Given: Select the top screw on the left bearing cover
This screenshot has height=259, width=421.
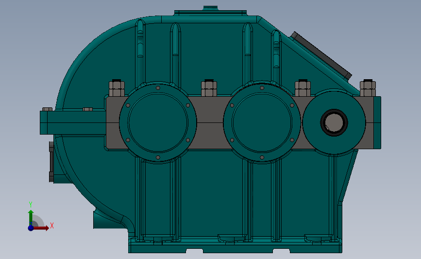Looking at the screenshot, I should (x=158, y=88).
